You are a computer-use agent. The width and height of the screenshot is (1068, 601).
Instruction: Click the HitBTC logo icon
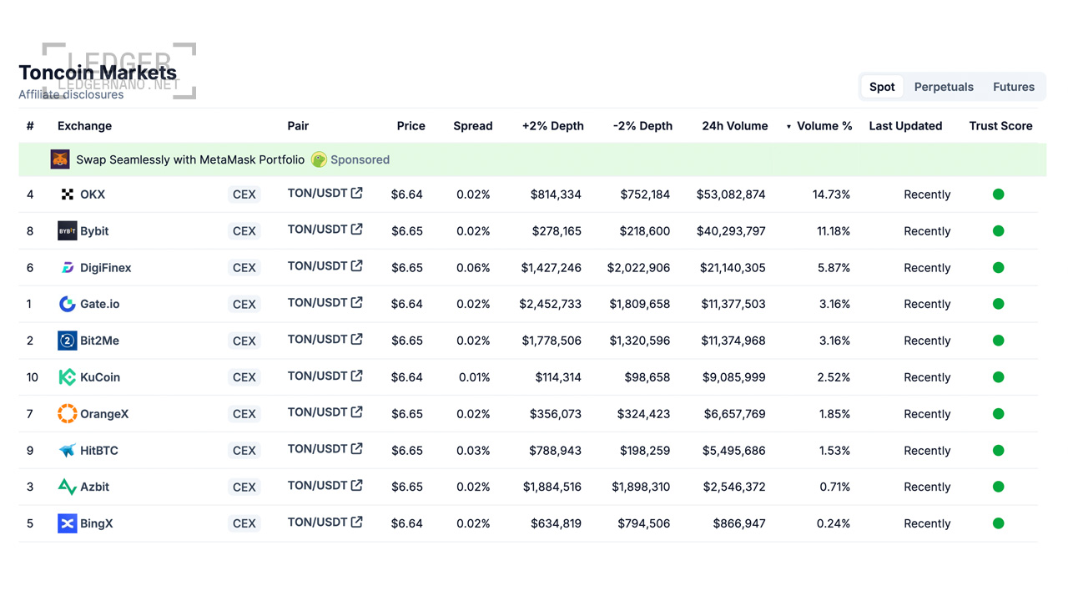(x=68, y=451)
